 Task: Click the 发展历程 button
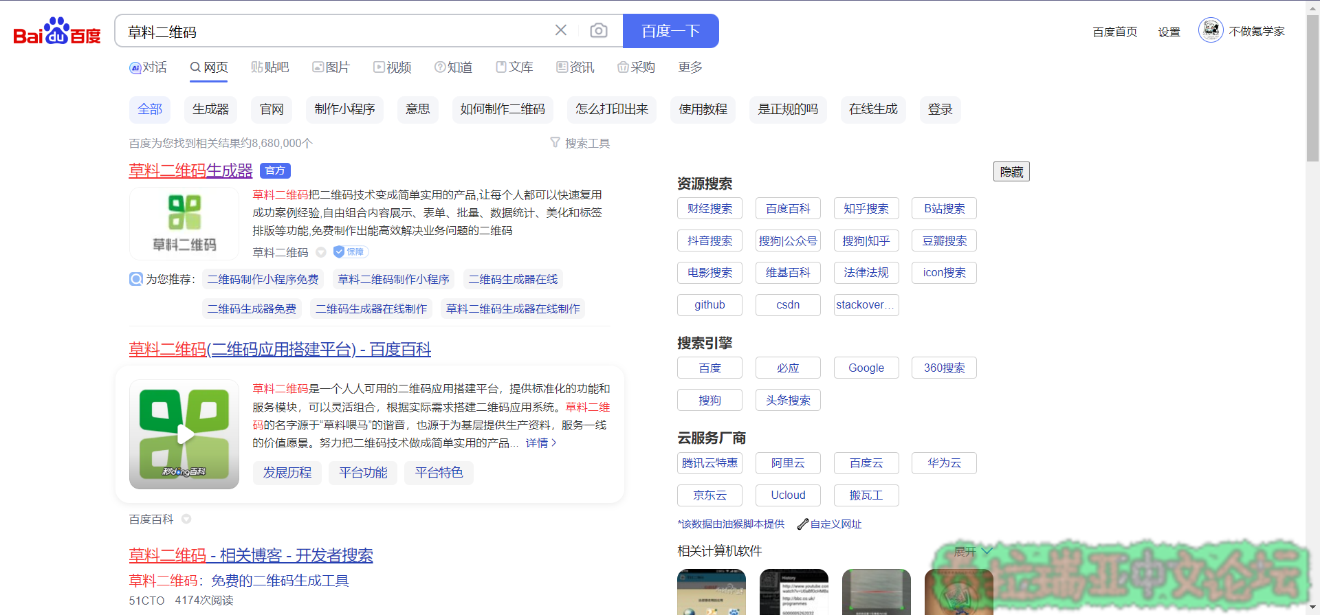click(287, 473)
